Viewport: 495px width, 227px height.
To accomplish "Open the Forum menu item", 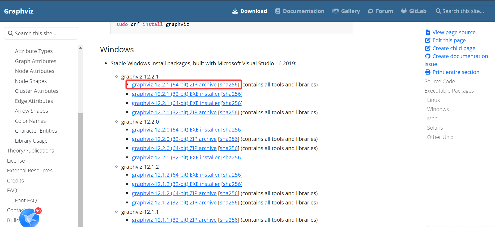I will click(x=380, y=11).
